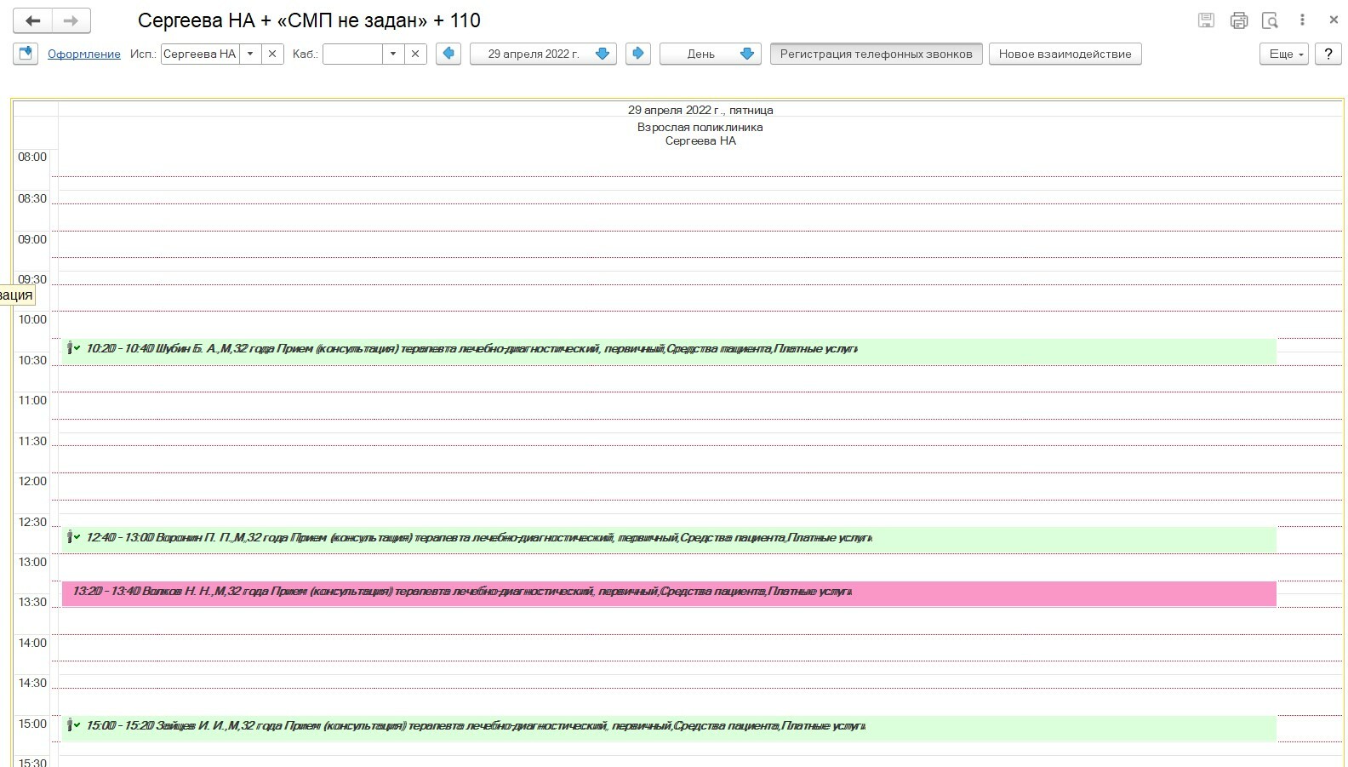The image size is (1348, 767).
Task: Click Регистрация телефонных звонков button
Action: click(x=876, y=54)
